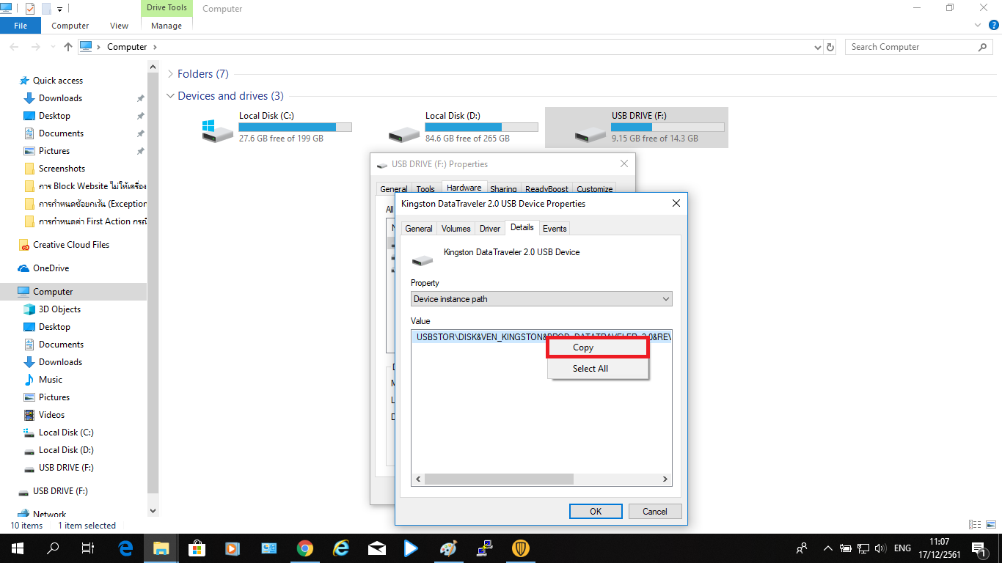Screen dimensions: 1002x563
Task: Click the refresh button beside address bar
Action: coord(830,47)
